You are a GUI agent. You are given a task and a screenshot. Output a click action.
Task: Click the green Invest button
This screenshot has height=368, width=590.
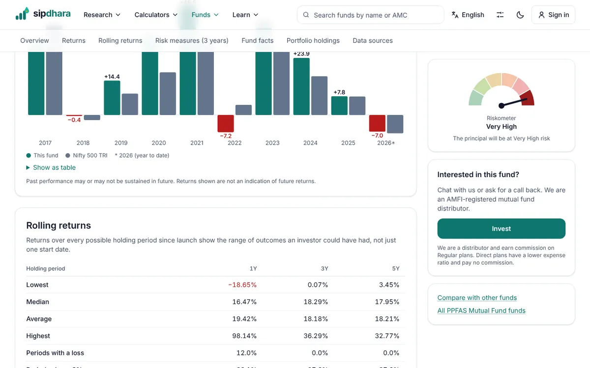click(x=501, y=229)
